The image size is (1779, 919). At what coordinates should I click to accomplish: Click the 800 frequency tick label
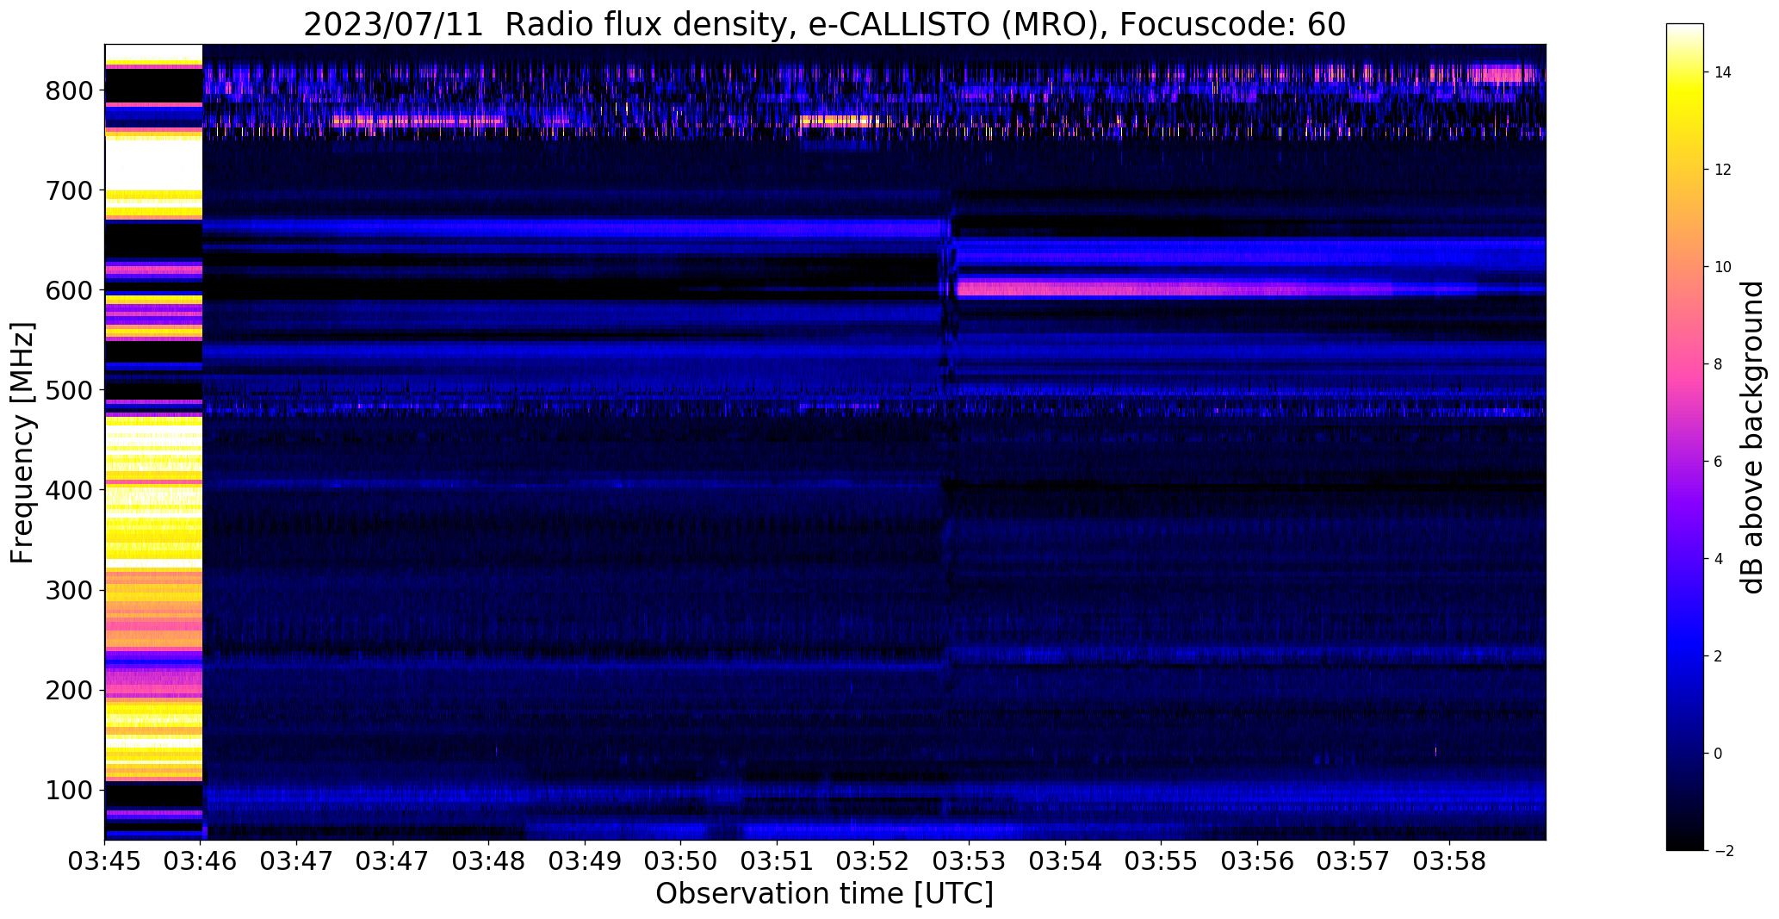coord(70,90)
